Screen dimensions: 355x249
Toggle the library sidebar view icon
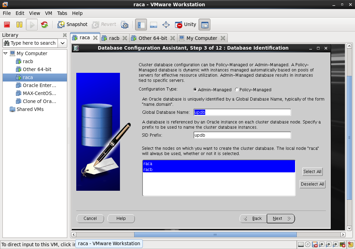coord(141,25)
